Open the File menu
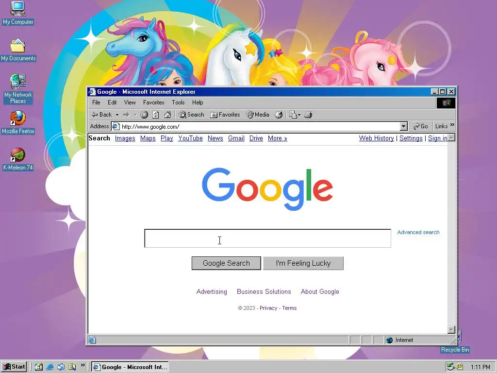Screen dimensions: 497x373 point(96,102)
